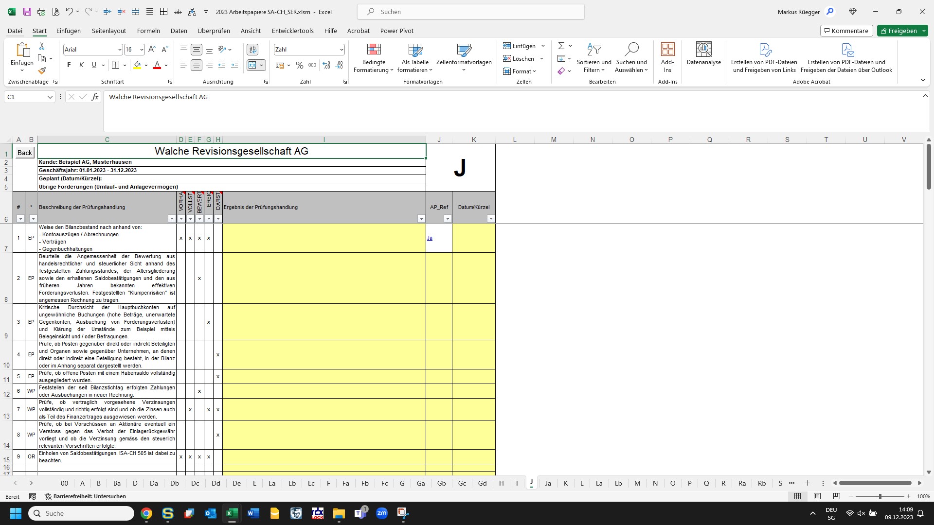Open filter dropdown for Datum/Kürzel column
934x525 pixels.
click(491, 219)
